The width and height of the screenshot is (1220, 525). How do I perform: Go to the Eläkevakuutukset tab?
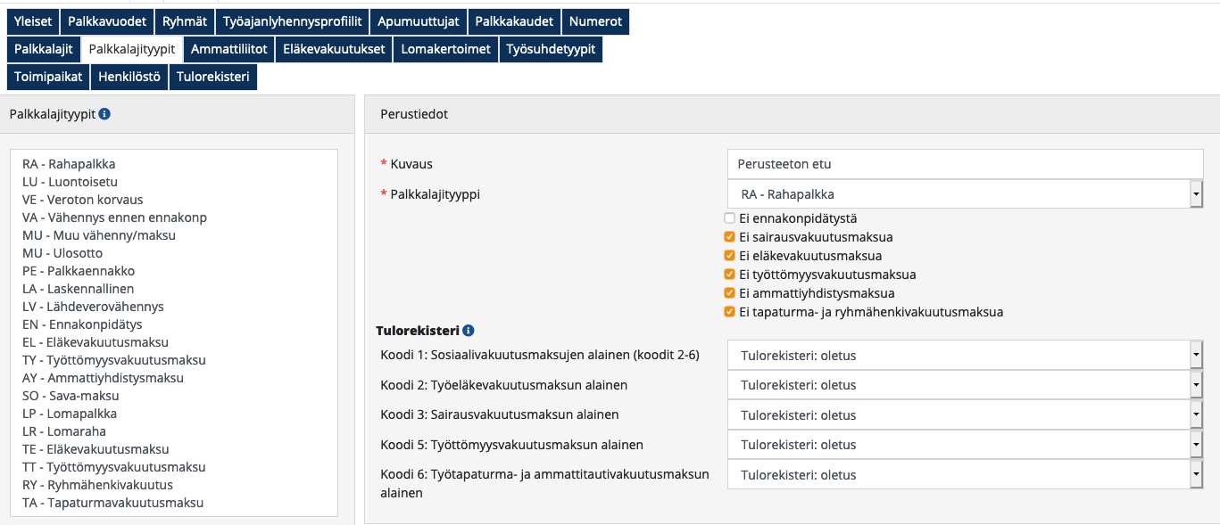pyautogui.click(x=334, y=49)
